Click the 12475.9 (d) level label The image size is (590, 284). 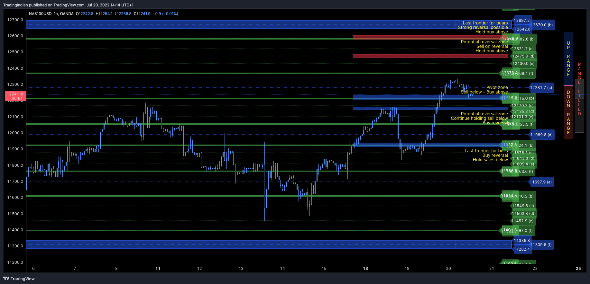point(523,56)
